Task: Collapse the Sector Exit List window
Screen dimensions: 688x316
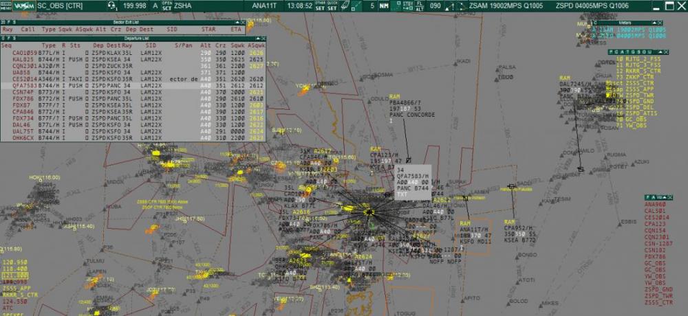Action: tap(237, 22)
